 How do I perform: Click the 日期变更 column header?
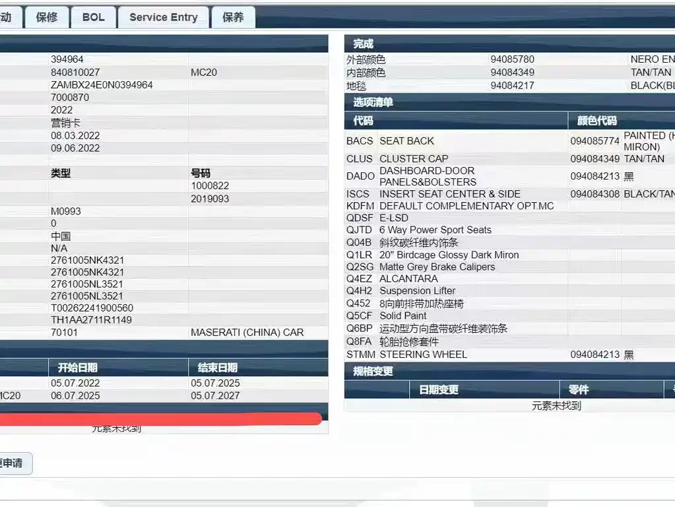pos(439,390)
